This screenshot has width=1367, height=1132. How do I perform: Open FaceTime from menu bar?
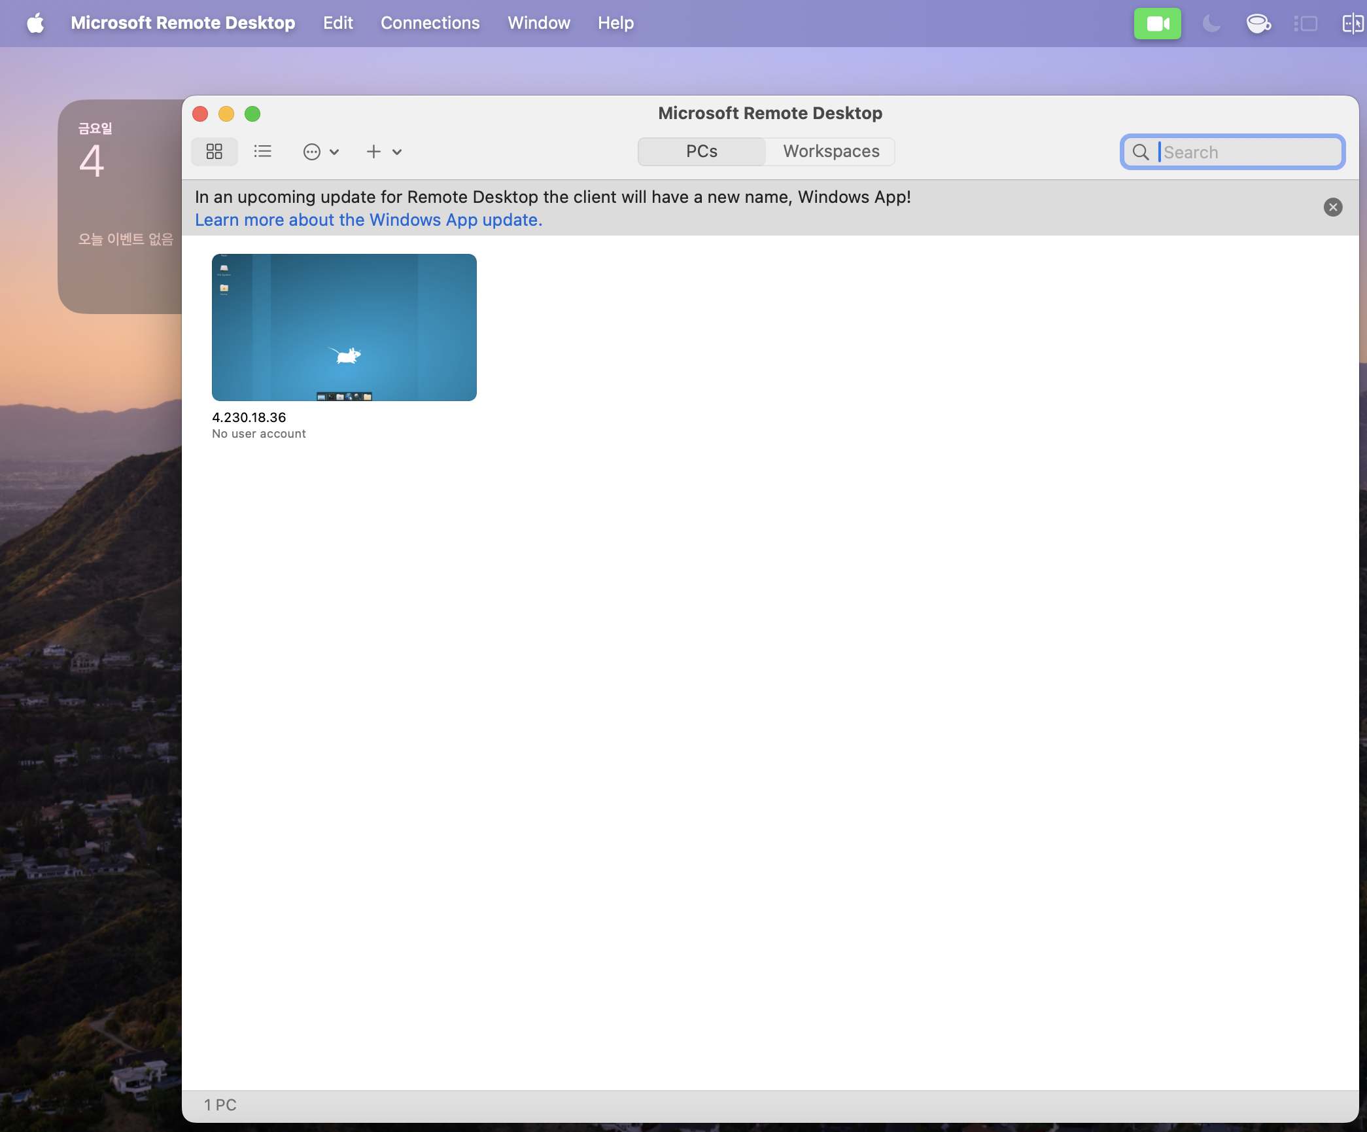[1156, 23]
